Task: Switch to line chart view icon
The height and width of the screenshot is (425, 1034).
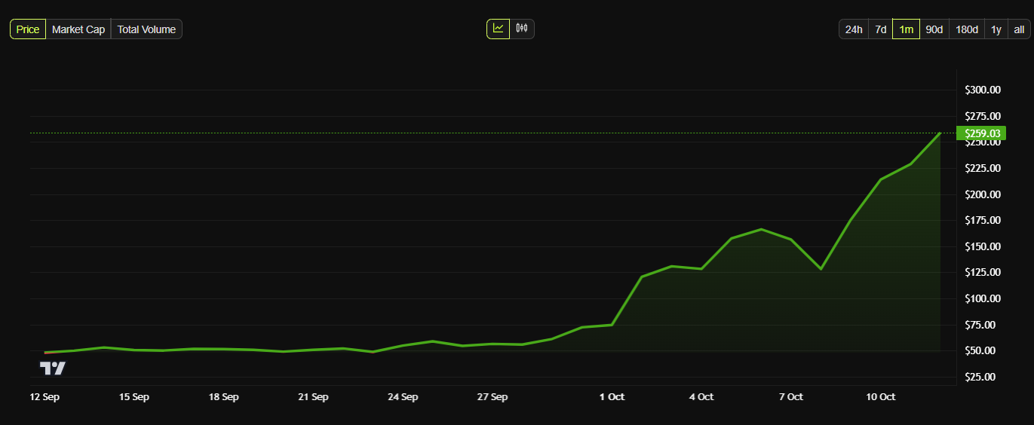Action: click(x=498, y=29)
